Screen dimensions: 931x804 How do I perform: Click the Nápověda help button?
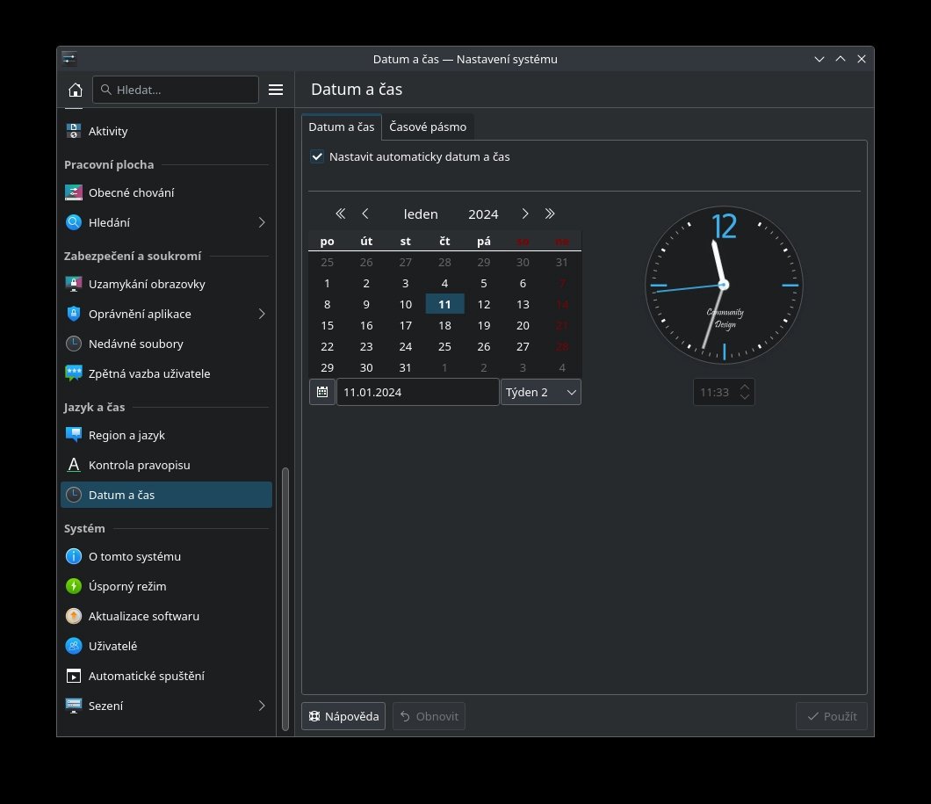pos(343,716)
